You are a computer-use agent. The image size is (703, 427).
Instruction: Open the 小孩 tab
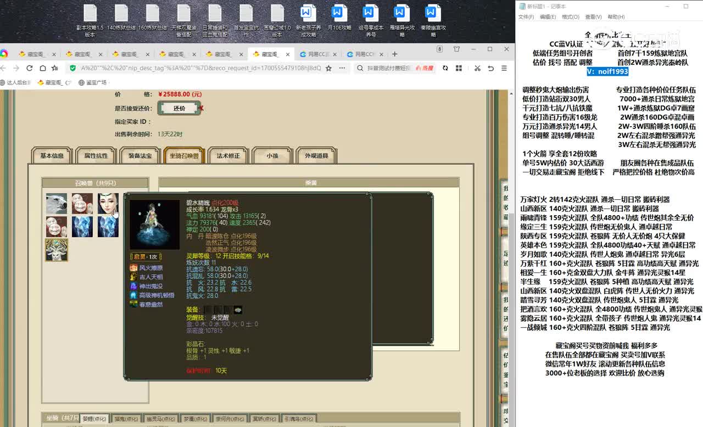point(272,156)
